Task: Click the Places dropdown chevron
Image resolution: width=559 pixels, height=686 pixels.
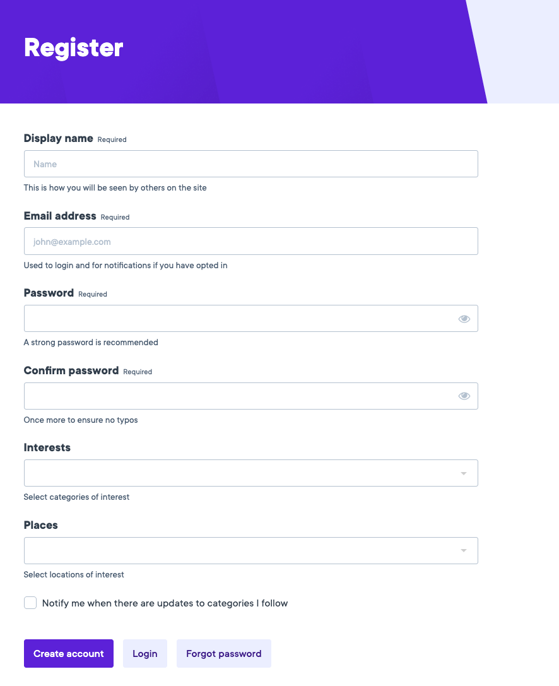Action: coord(464,550)
